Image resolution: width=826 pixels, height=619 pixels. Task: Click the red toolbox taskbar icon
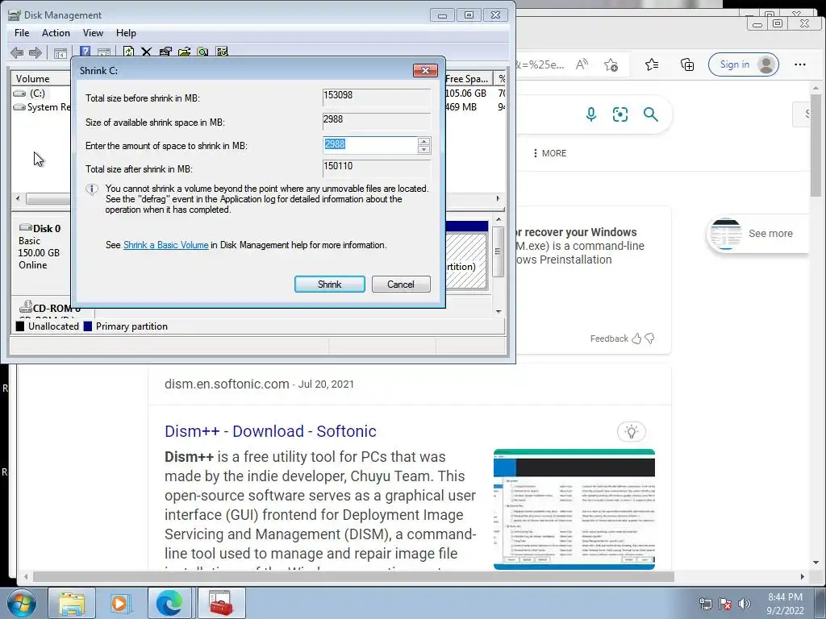[221, 604]
